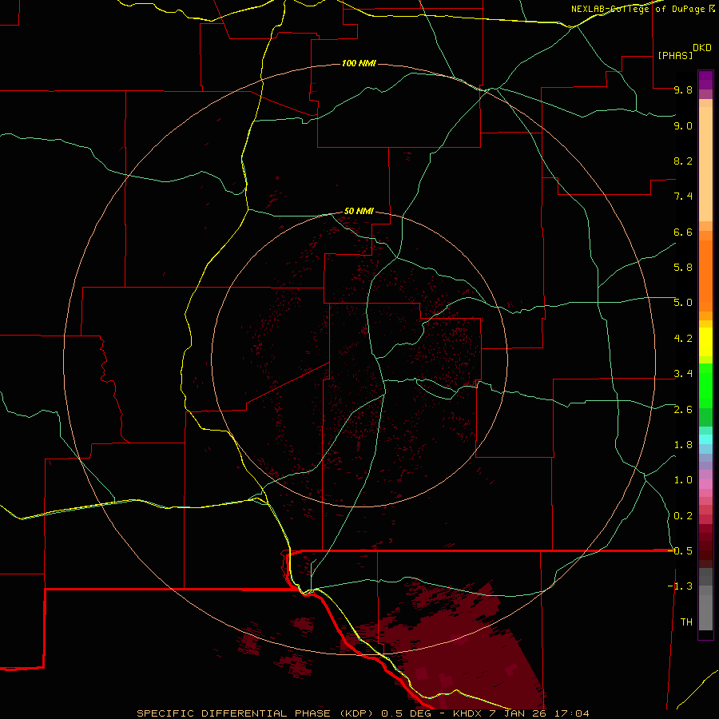719x719 pixels.
Task: Pick the bright green band of the scale
Action: click(x=705, y=385)
